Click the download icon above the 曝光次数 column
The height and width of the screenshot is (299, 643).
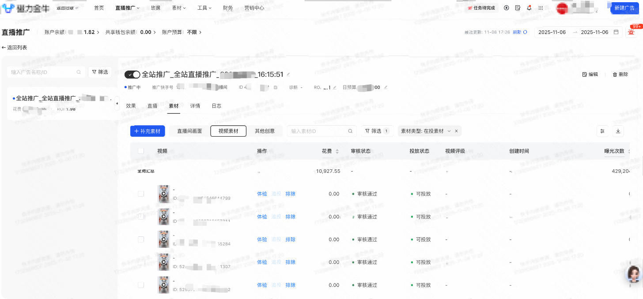(618, 131)
